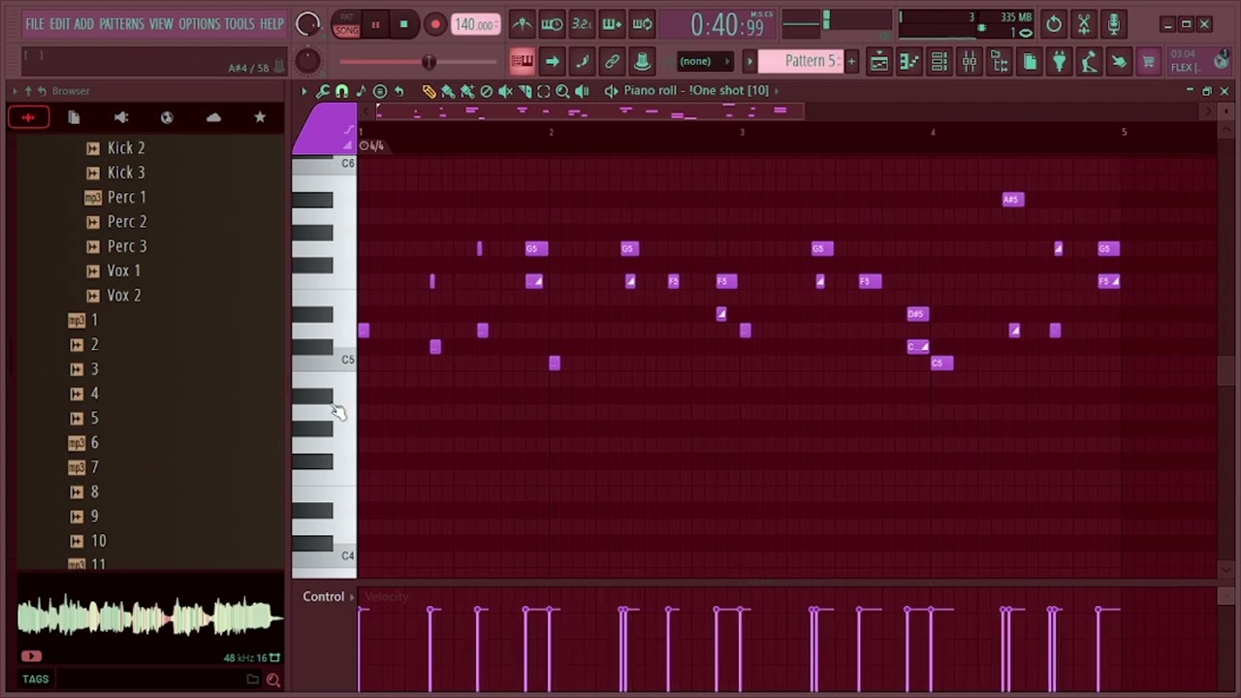Select the Kick 3 sample
This screenshot has height=698, width=1241.
click(x=125, y=173)
